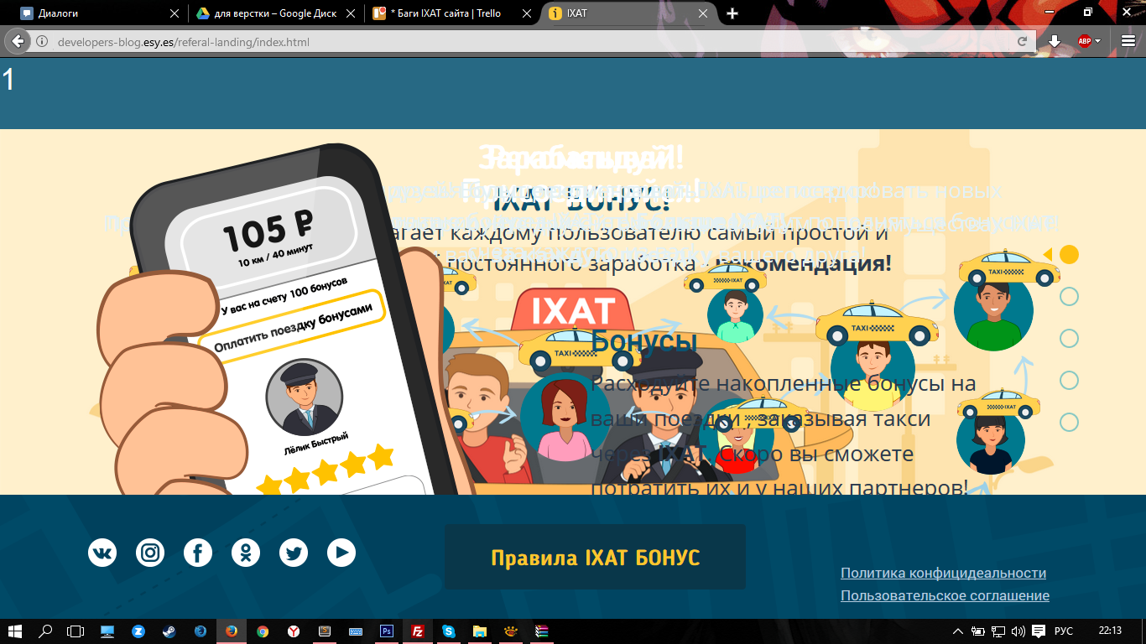Open the Firefox hamburger menu

[1128, 41]
